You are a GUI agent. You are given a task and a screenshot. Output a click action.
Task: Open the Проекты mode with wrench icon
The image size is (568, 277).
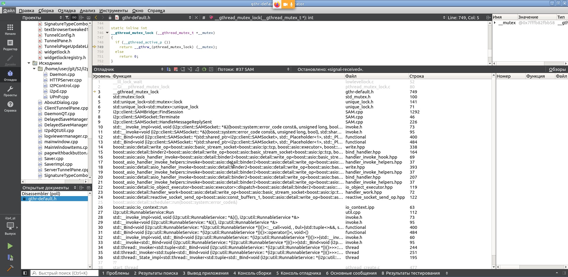click(10, 91)
